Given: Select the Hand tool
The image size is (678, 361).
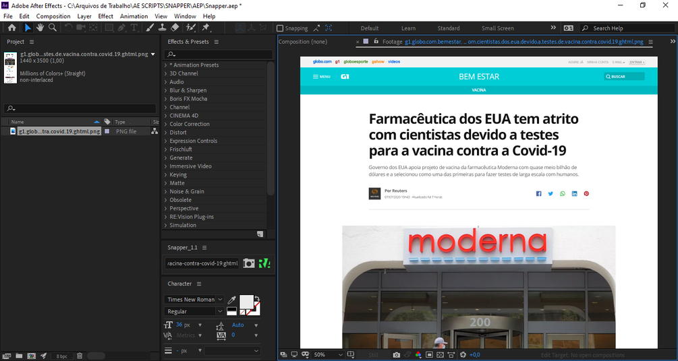Looking at the screenshot, I should [40, 28].
